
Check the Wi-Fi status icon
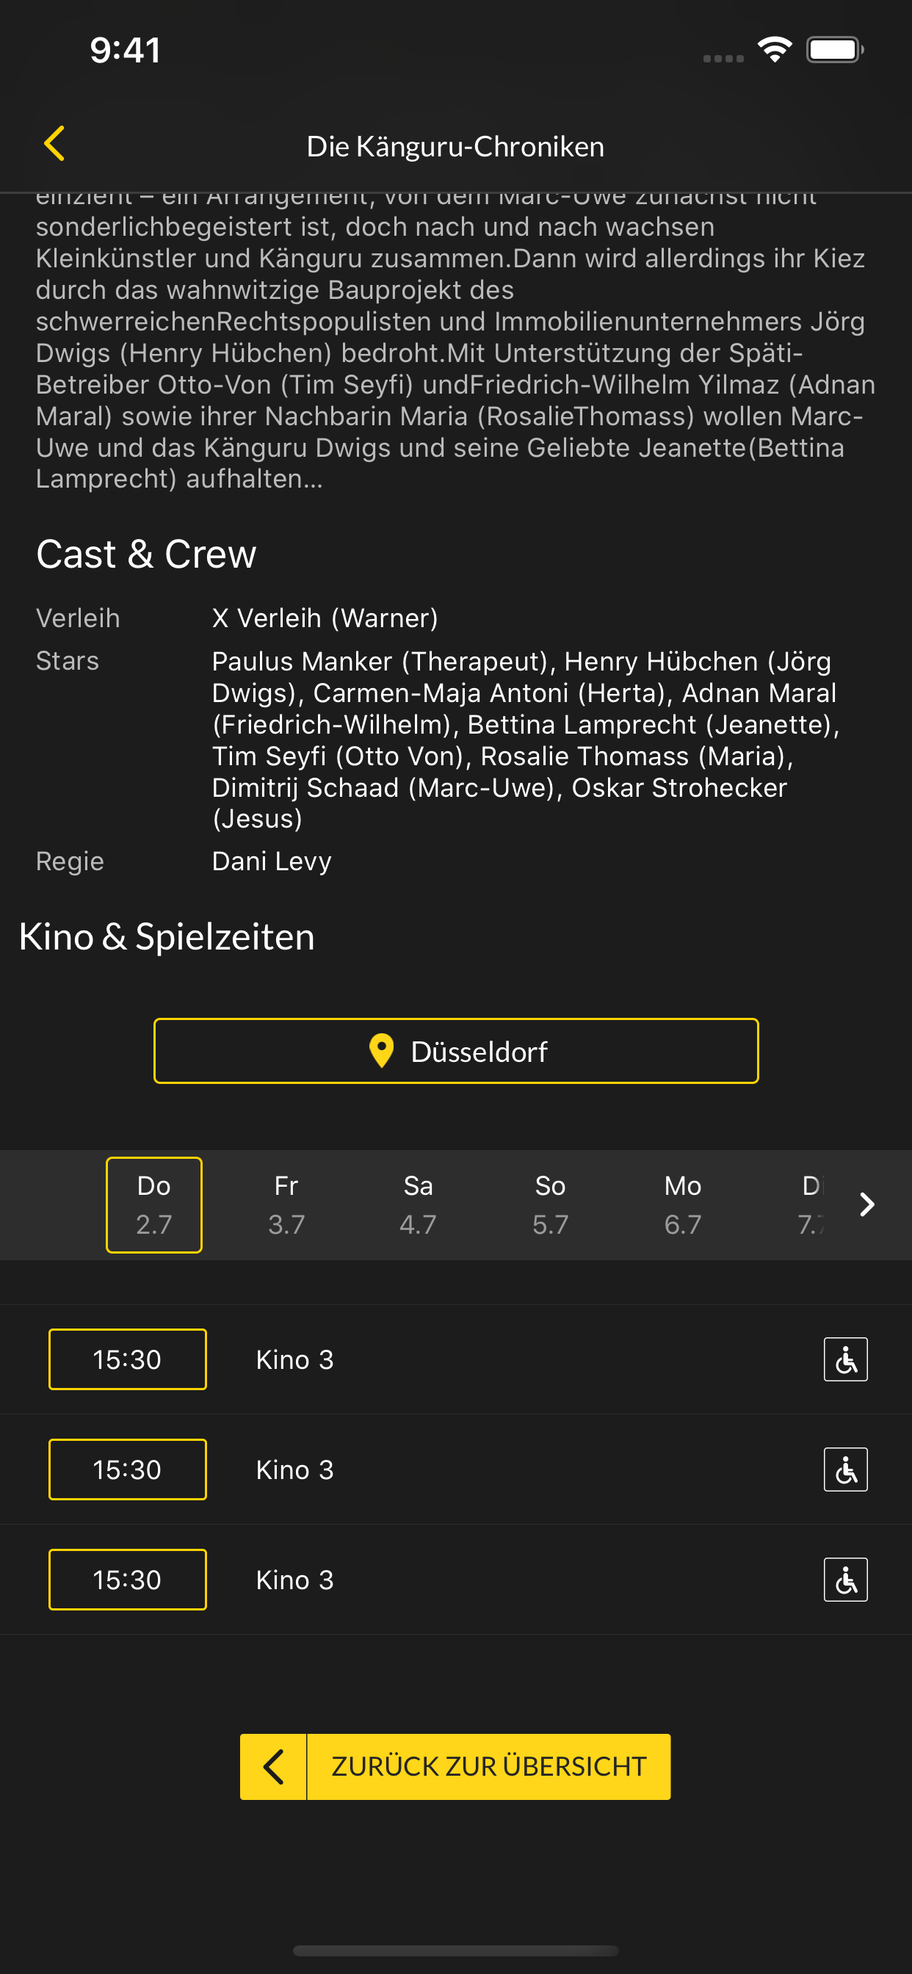click(775, 50)
